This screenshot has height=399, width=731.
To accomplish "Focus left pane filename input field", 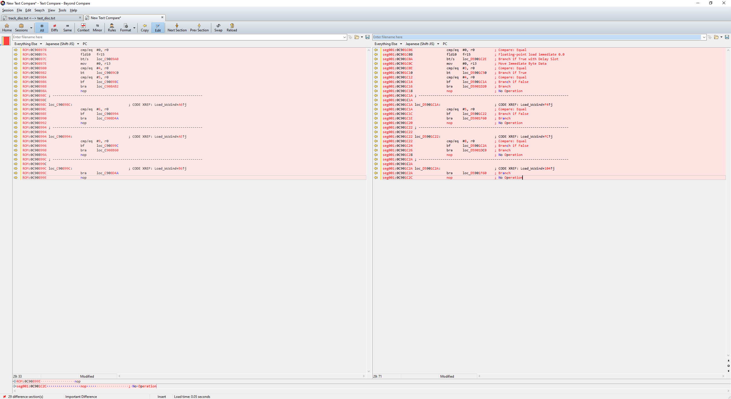I will [177, 37].
